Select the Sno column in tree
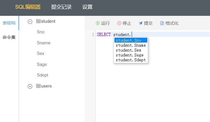210x122 pixels. [40, 32]
